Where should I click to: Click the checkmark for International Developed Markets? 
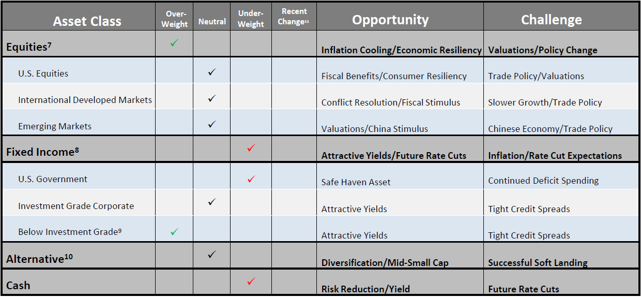pyautogui.click(x=211, y=98)
